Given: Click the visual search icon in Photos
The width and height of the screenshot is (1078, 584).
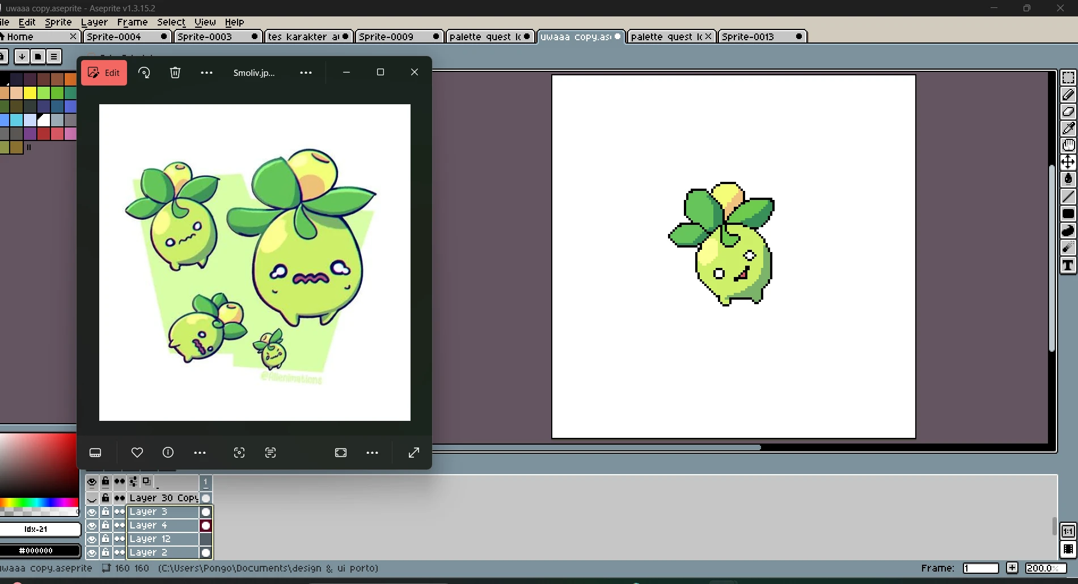Looking at the screenshot, I should click(x=239, y=453).
